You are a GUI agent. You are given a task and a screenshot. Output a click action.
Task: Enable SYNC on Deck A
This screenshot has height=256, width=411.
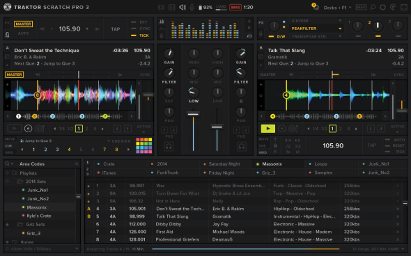(145, 74)
